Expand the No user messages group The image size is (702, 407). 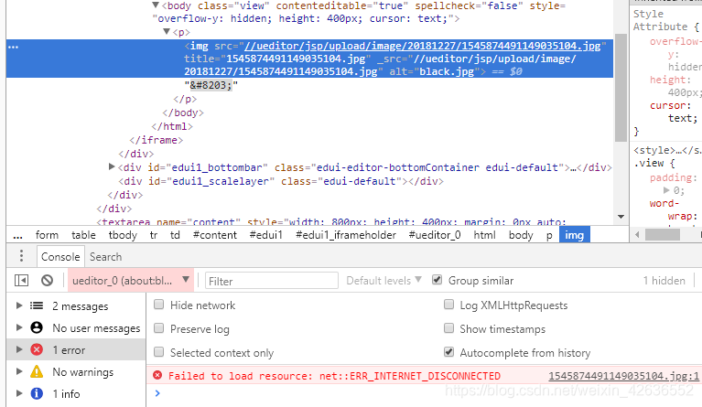pyautogui.click(x=19, y=327)
